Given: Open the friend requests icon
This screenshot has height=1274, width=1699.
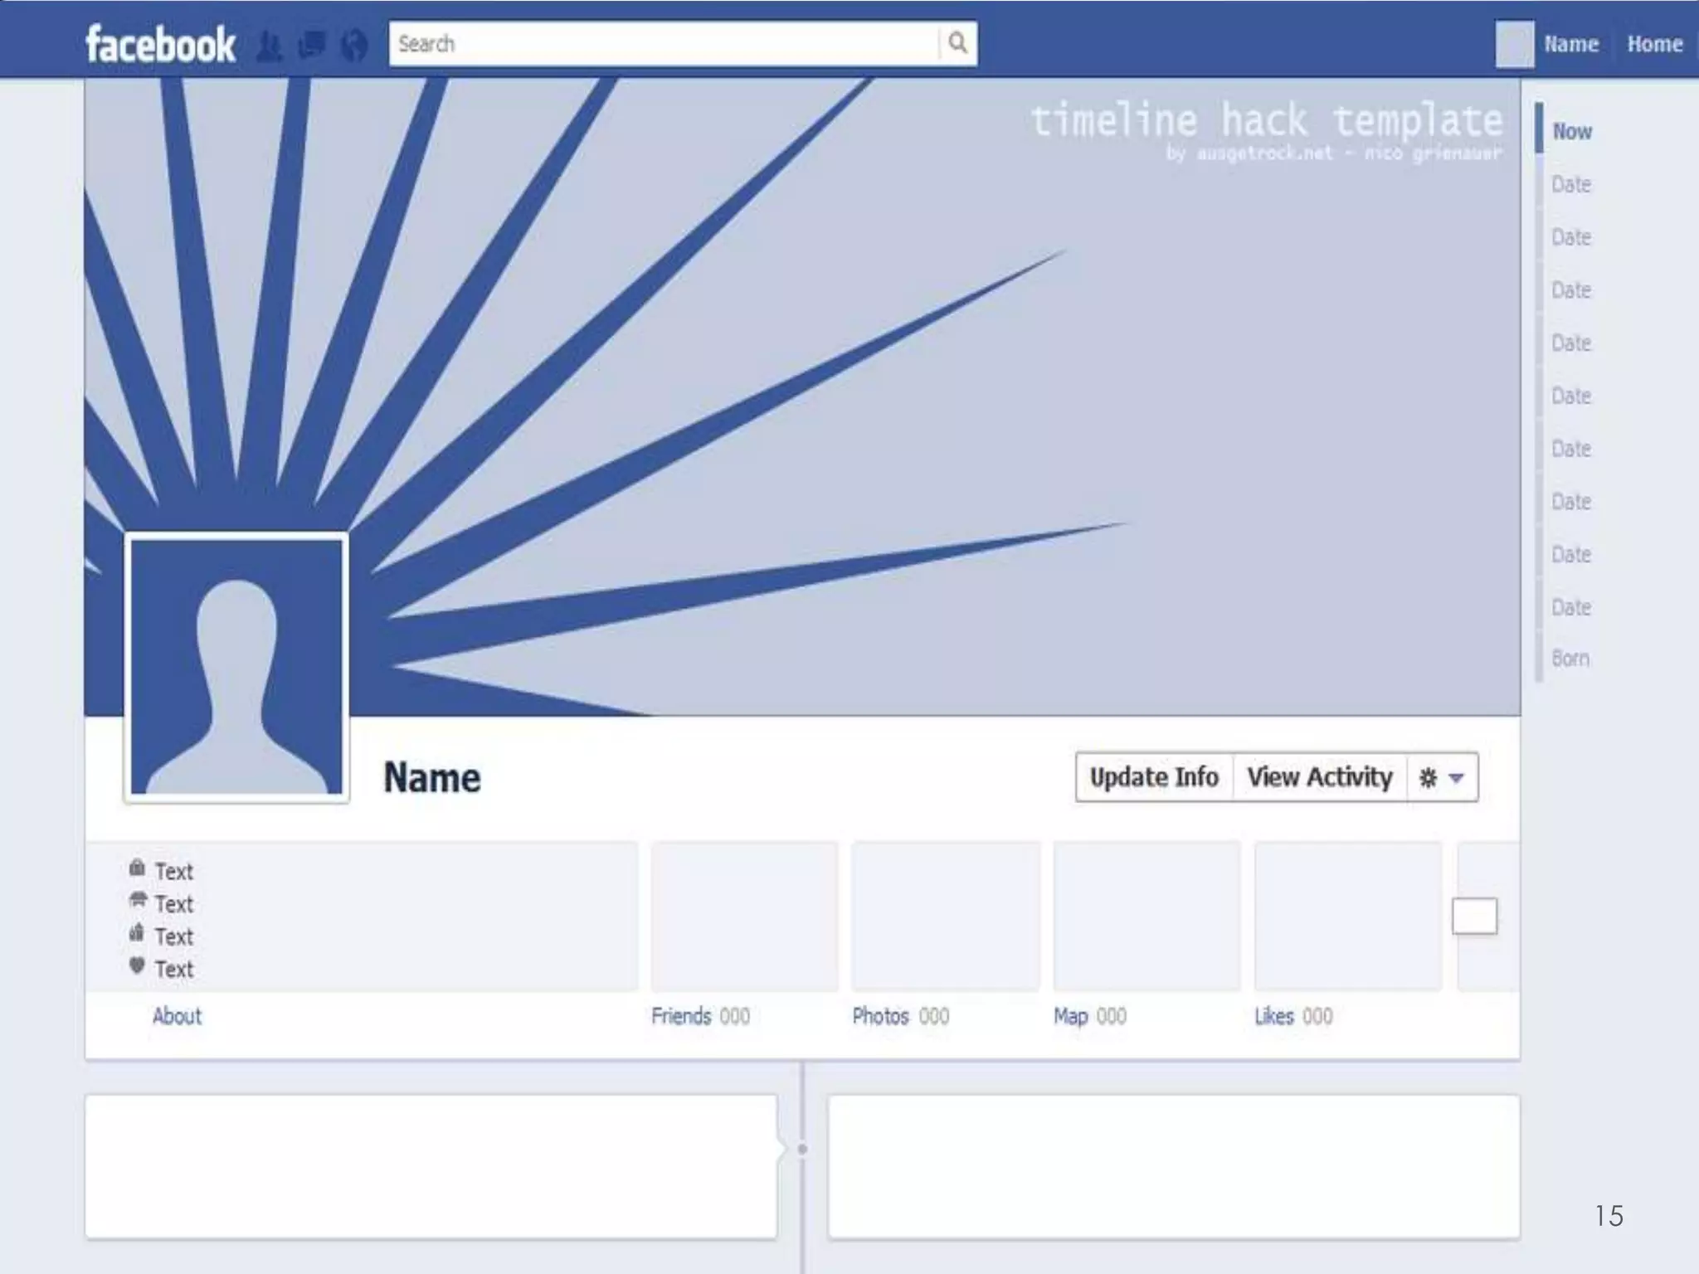Looking at the screenshot, I should coord(268,46).
